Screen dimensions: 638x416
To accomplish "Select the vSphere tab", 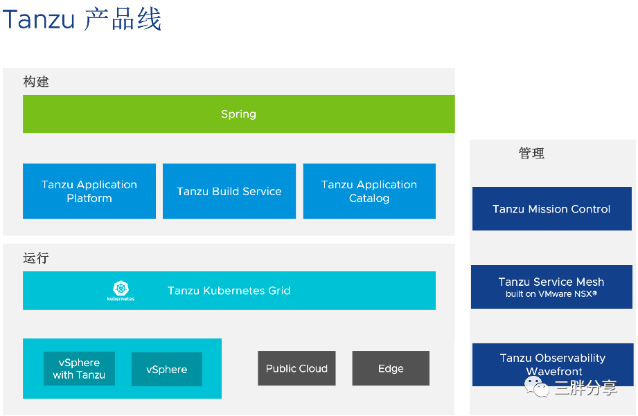I will coord(166,369).
